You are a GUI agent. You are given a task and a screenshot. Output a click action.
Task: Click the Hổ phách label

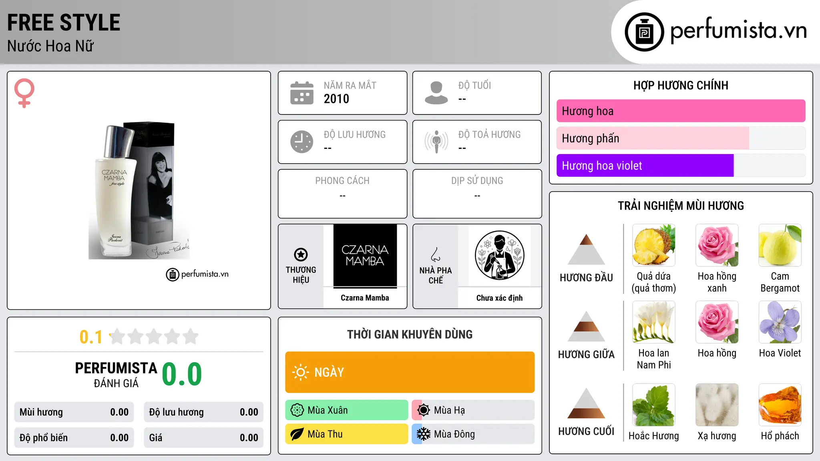point(780,436)
